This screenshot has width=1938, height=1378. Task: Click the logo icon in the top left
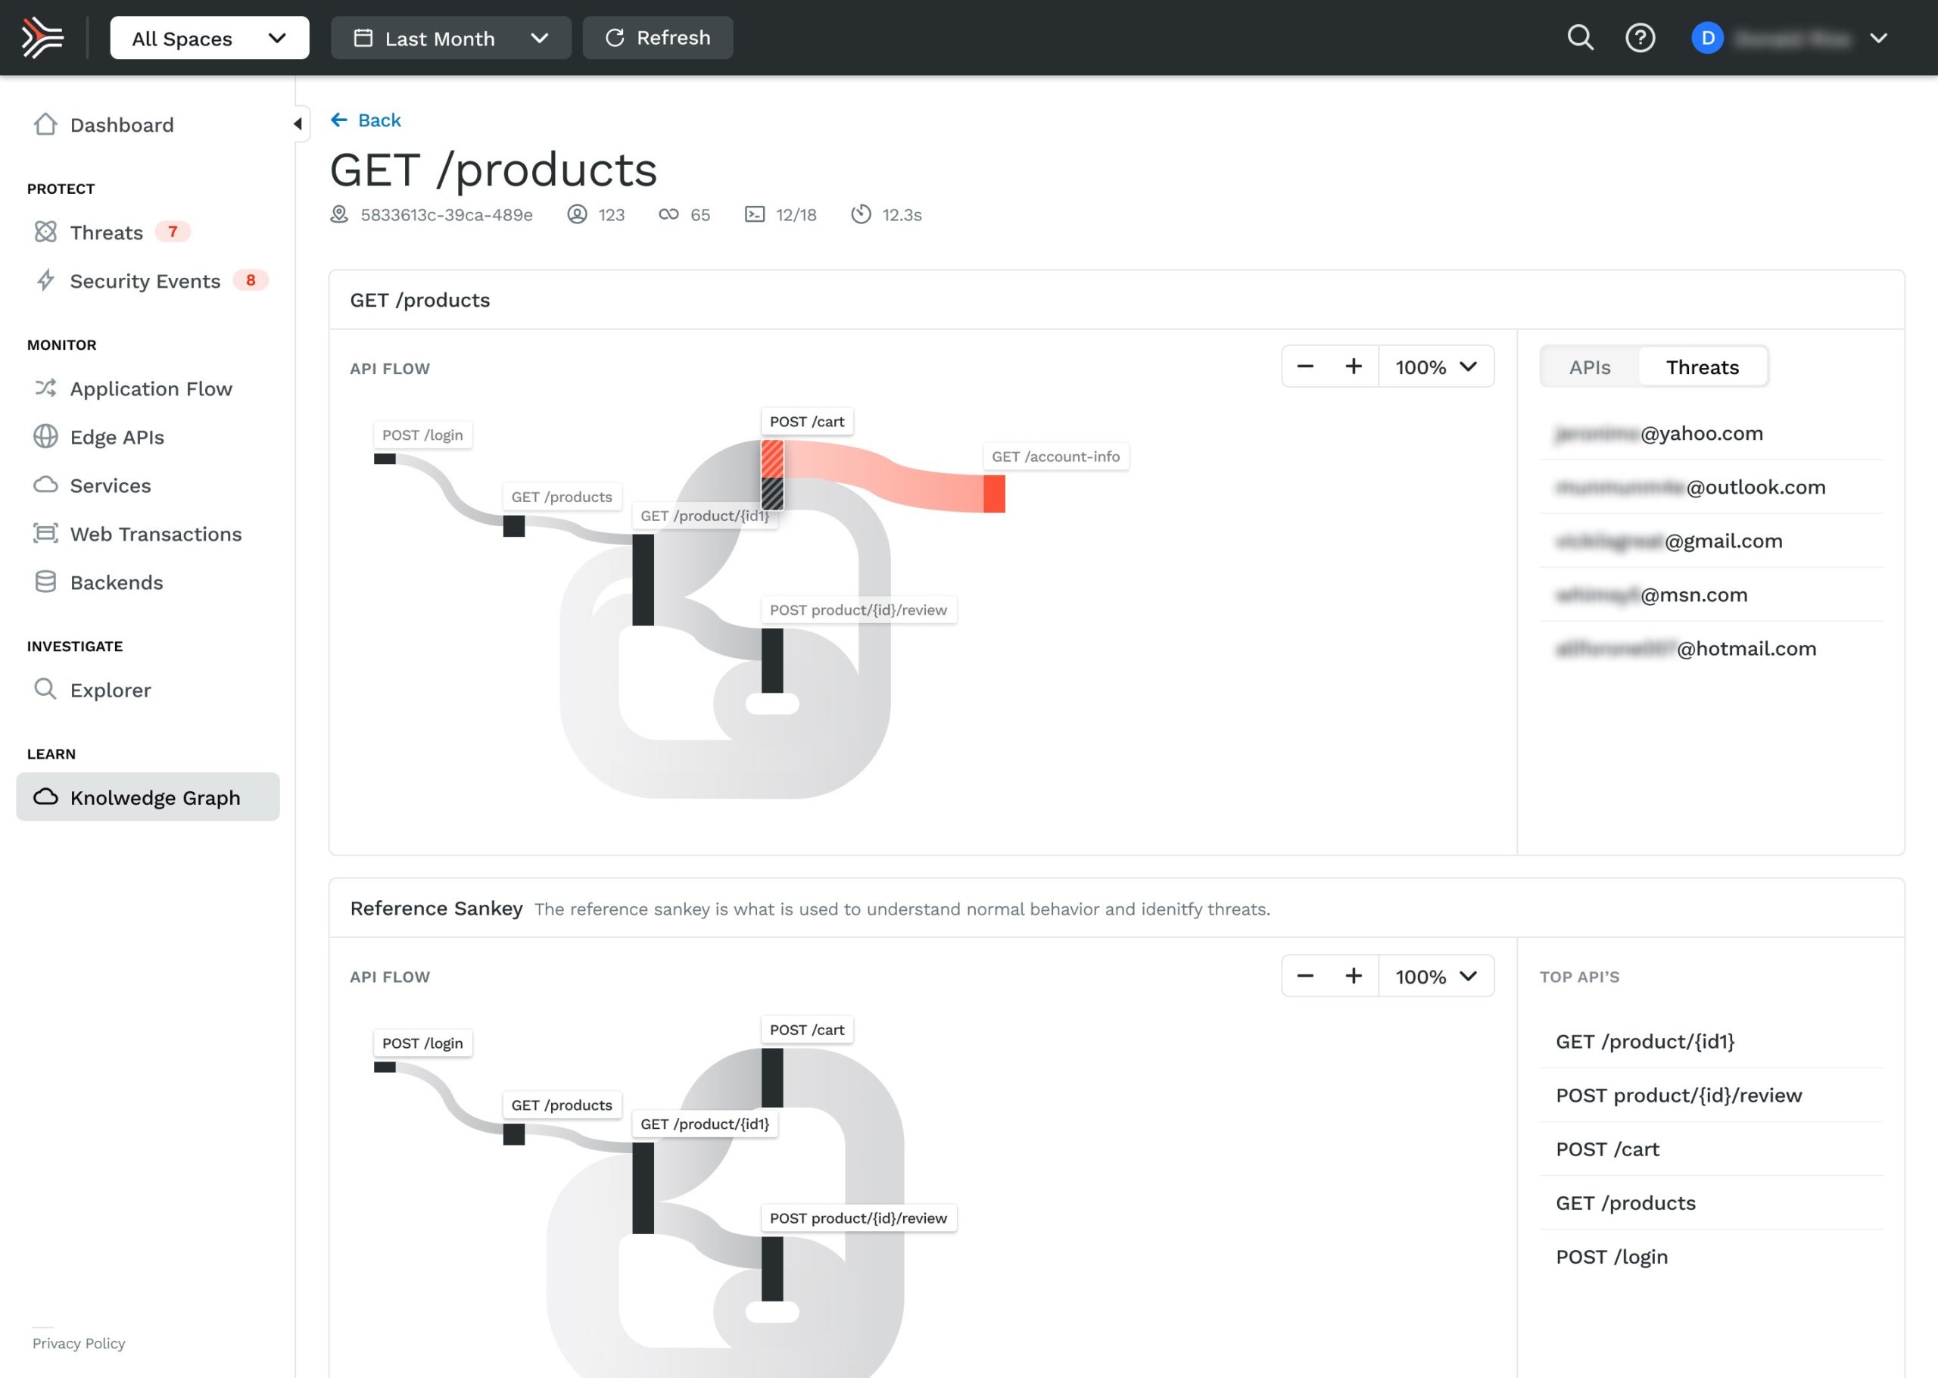[42, 37]
